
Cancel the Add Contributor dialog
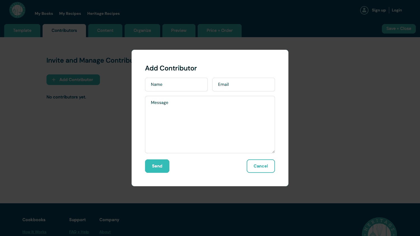(x=261, y=166)
